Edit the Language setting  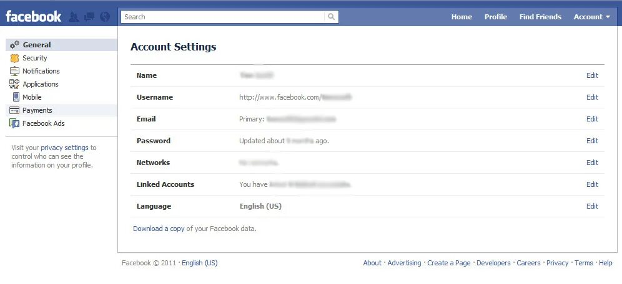pyautogui.click(x=592, y=206)
